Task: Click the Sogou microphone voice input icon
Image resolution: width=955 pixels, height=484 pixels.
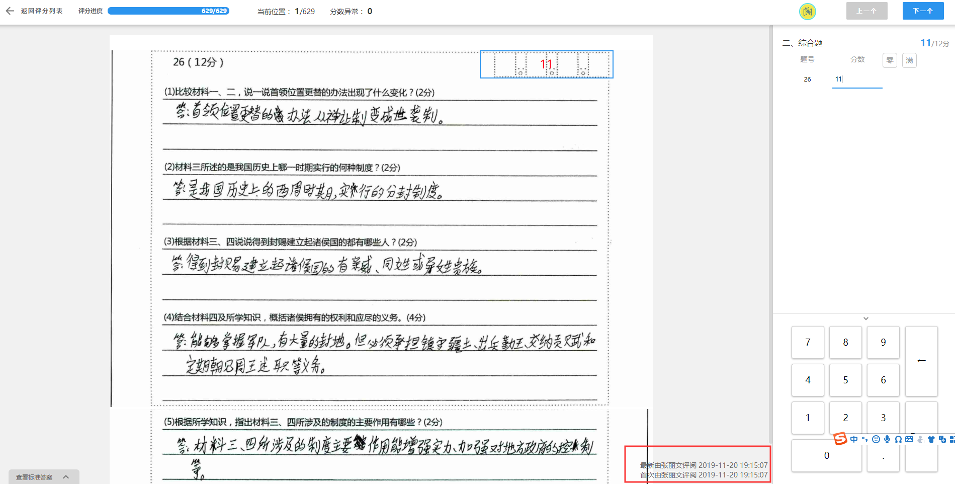Action: (887, 439)
